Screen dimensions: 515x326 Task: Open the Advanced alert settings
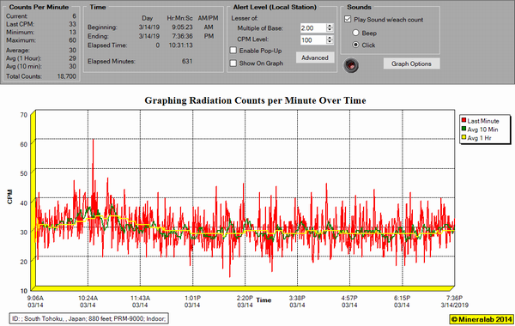315,57
